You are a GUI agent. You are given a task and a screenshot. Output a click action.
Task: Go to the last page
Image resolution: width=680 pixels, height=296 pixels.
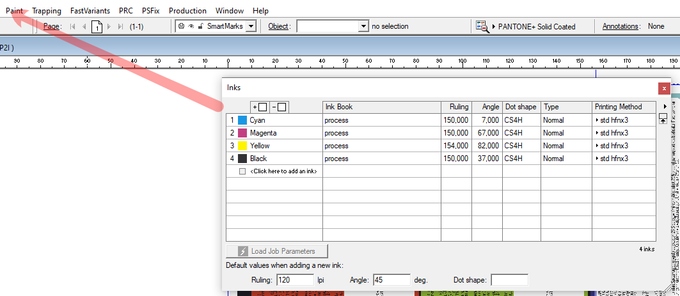pyautogui.click(x=120, y=26)
